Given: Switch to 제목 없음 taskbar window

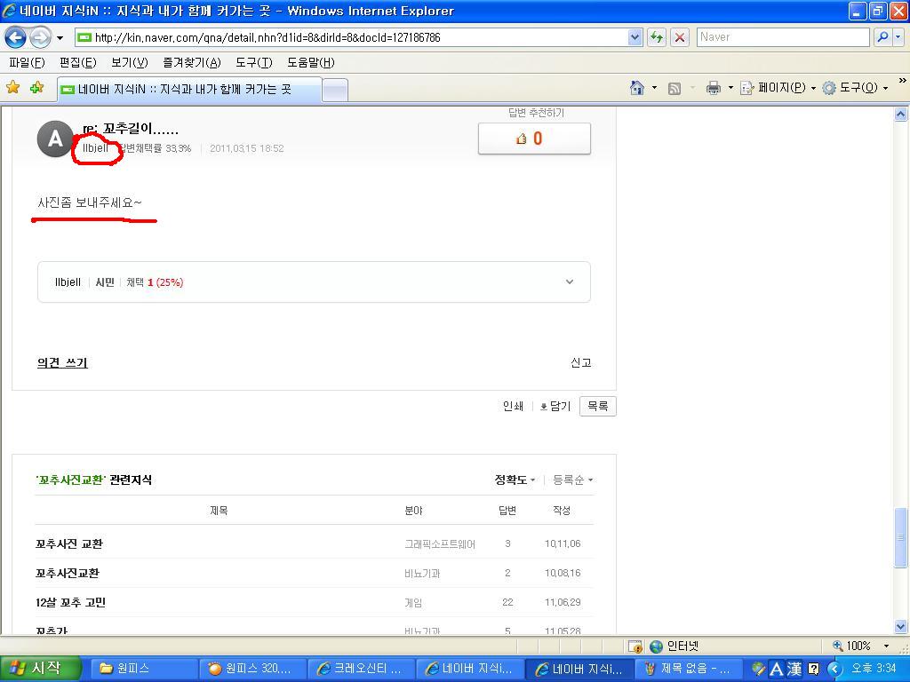Looking at the screenshot, I should coord(688,669).
